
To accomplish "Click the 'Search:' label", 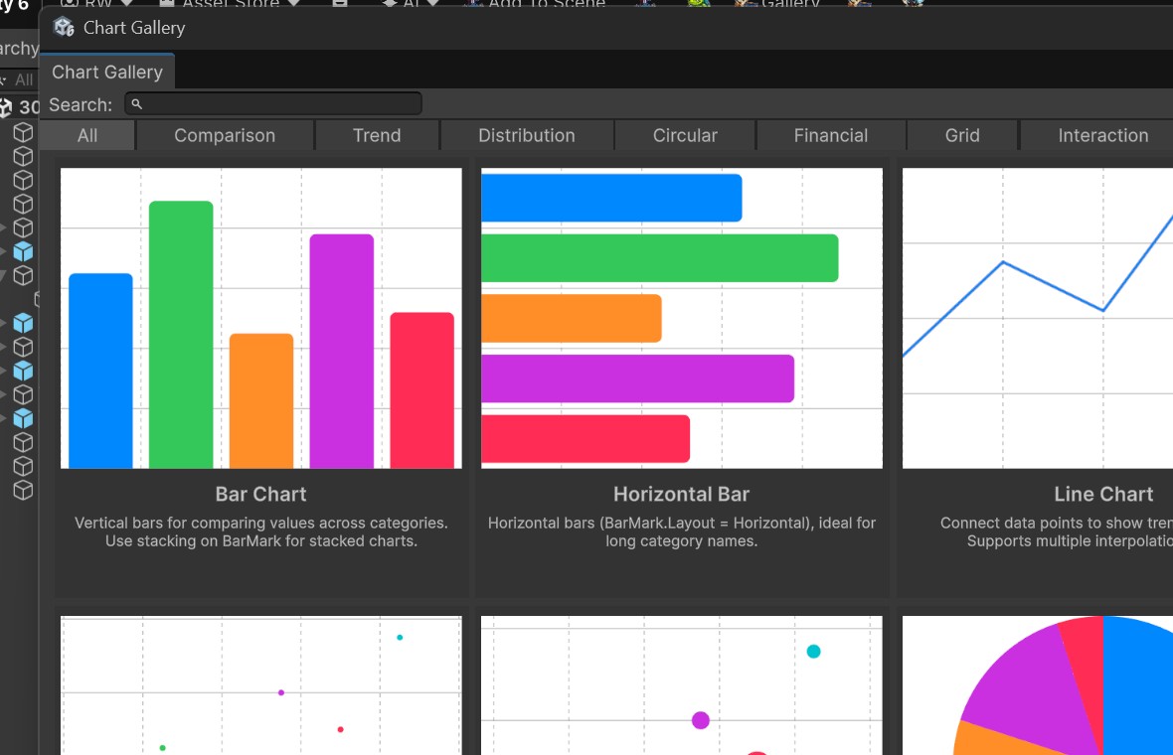I will (x=81, y=104).
